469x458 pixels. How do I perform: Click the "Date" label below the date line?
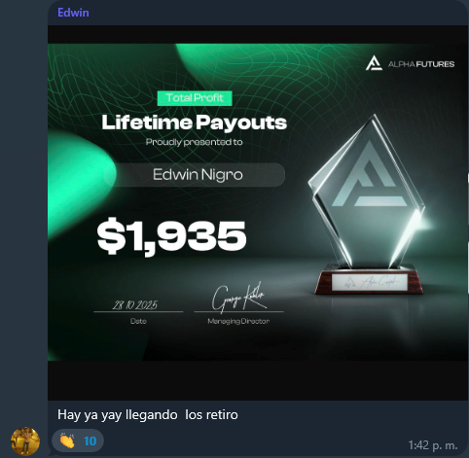point(138,321)
